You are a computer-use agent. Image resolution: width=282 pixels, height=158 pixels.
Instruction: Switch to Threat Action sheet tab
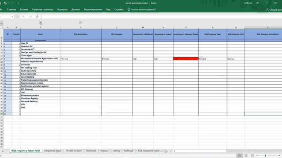[74, 151]
